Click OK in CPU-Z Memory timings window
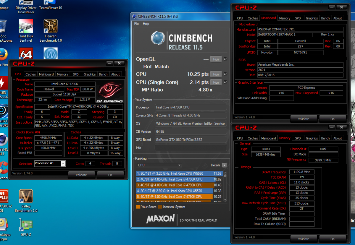 (333, 239)
